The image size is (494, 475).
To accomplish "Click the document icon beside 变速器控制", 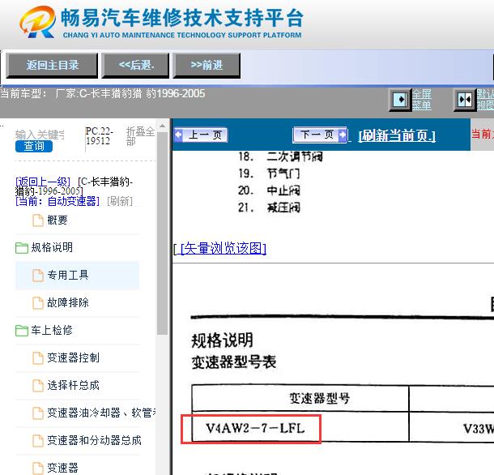I will click(x=38, y=358).
